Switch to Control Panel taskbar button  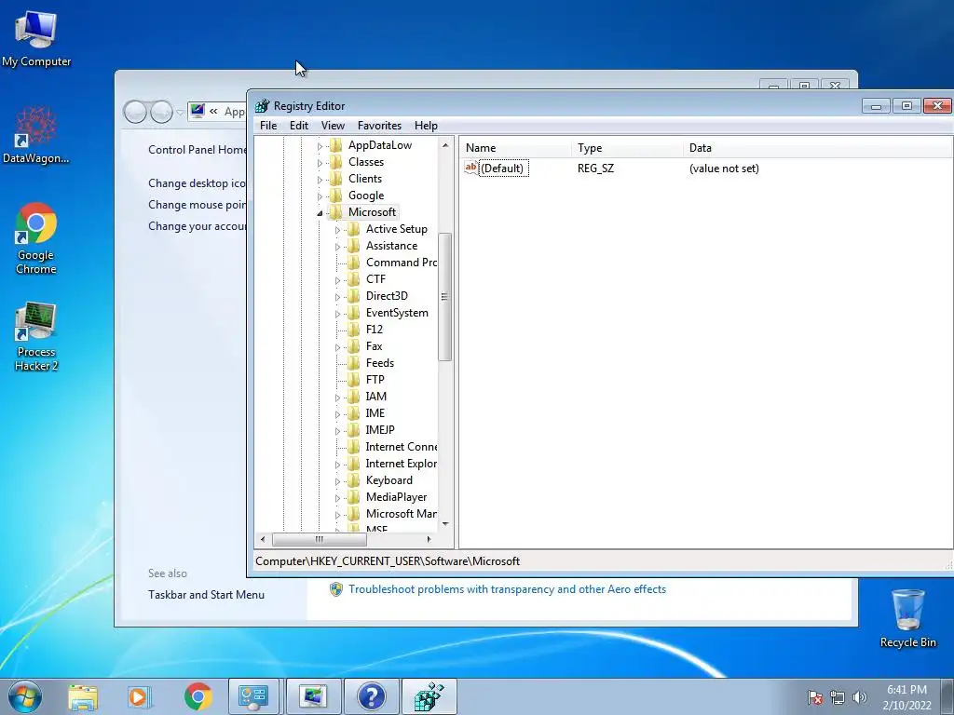(255, 696)
